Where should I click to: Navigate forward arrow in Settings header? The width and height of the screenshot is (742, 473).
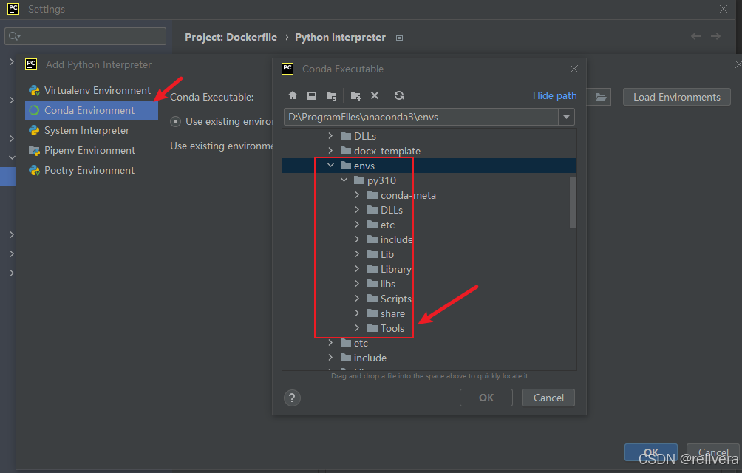pyautogui.click(x=715, y=36)
